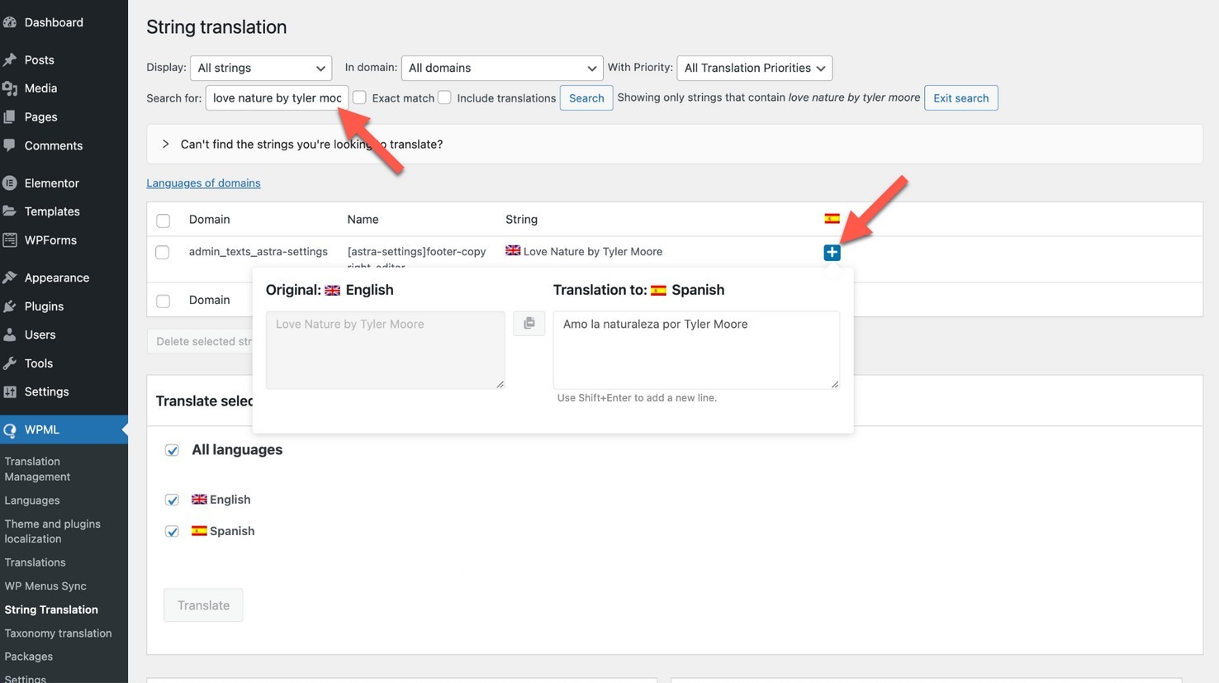This screenshot has height=683, width=1219.
Task: Expand the can't find strings section
Action: [x=165, y=144]
